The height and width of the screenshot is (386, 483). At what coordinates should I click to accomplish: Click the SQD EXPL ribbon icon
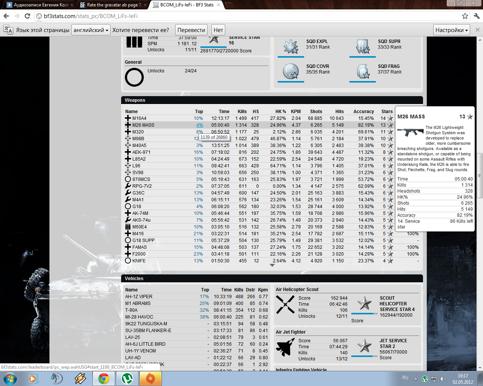(291, 47)
